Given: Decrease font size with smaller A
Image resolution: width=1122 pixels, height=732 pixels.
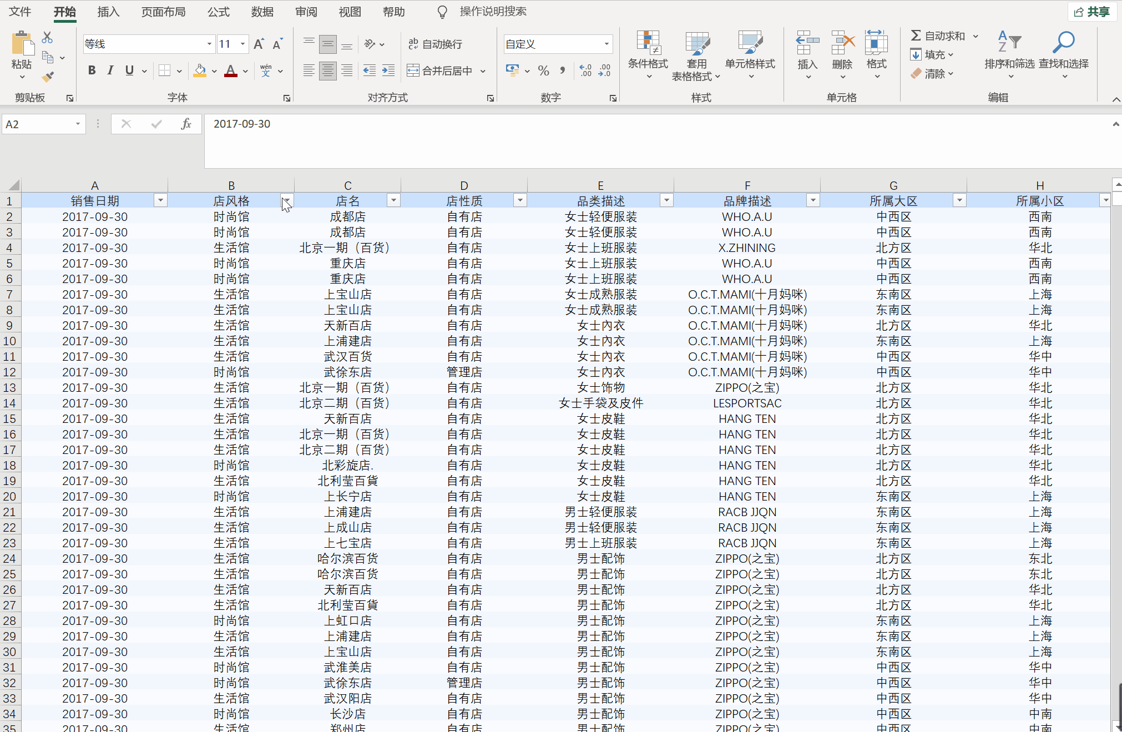Looking at the screenshot, I should pos(277,44).
